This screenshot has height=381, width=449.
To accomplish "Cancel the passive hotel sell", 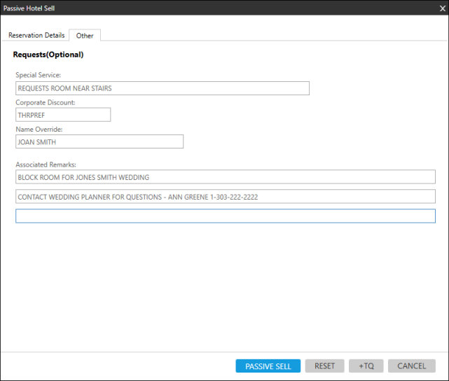I will 411,366.
